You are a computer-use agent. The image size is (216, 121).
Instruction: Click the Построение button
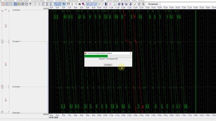(153, 4)
